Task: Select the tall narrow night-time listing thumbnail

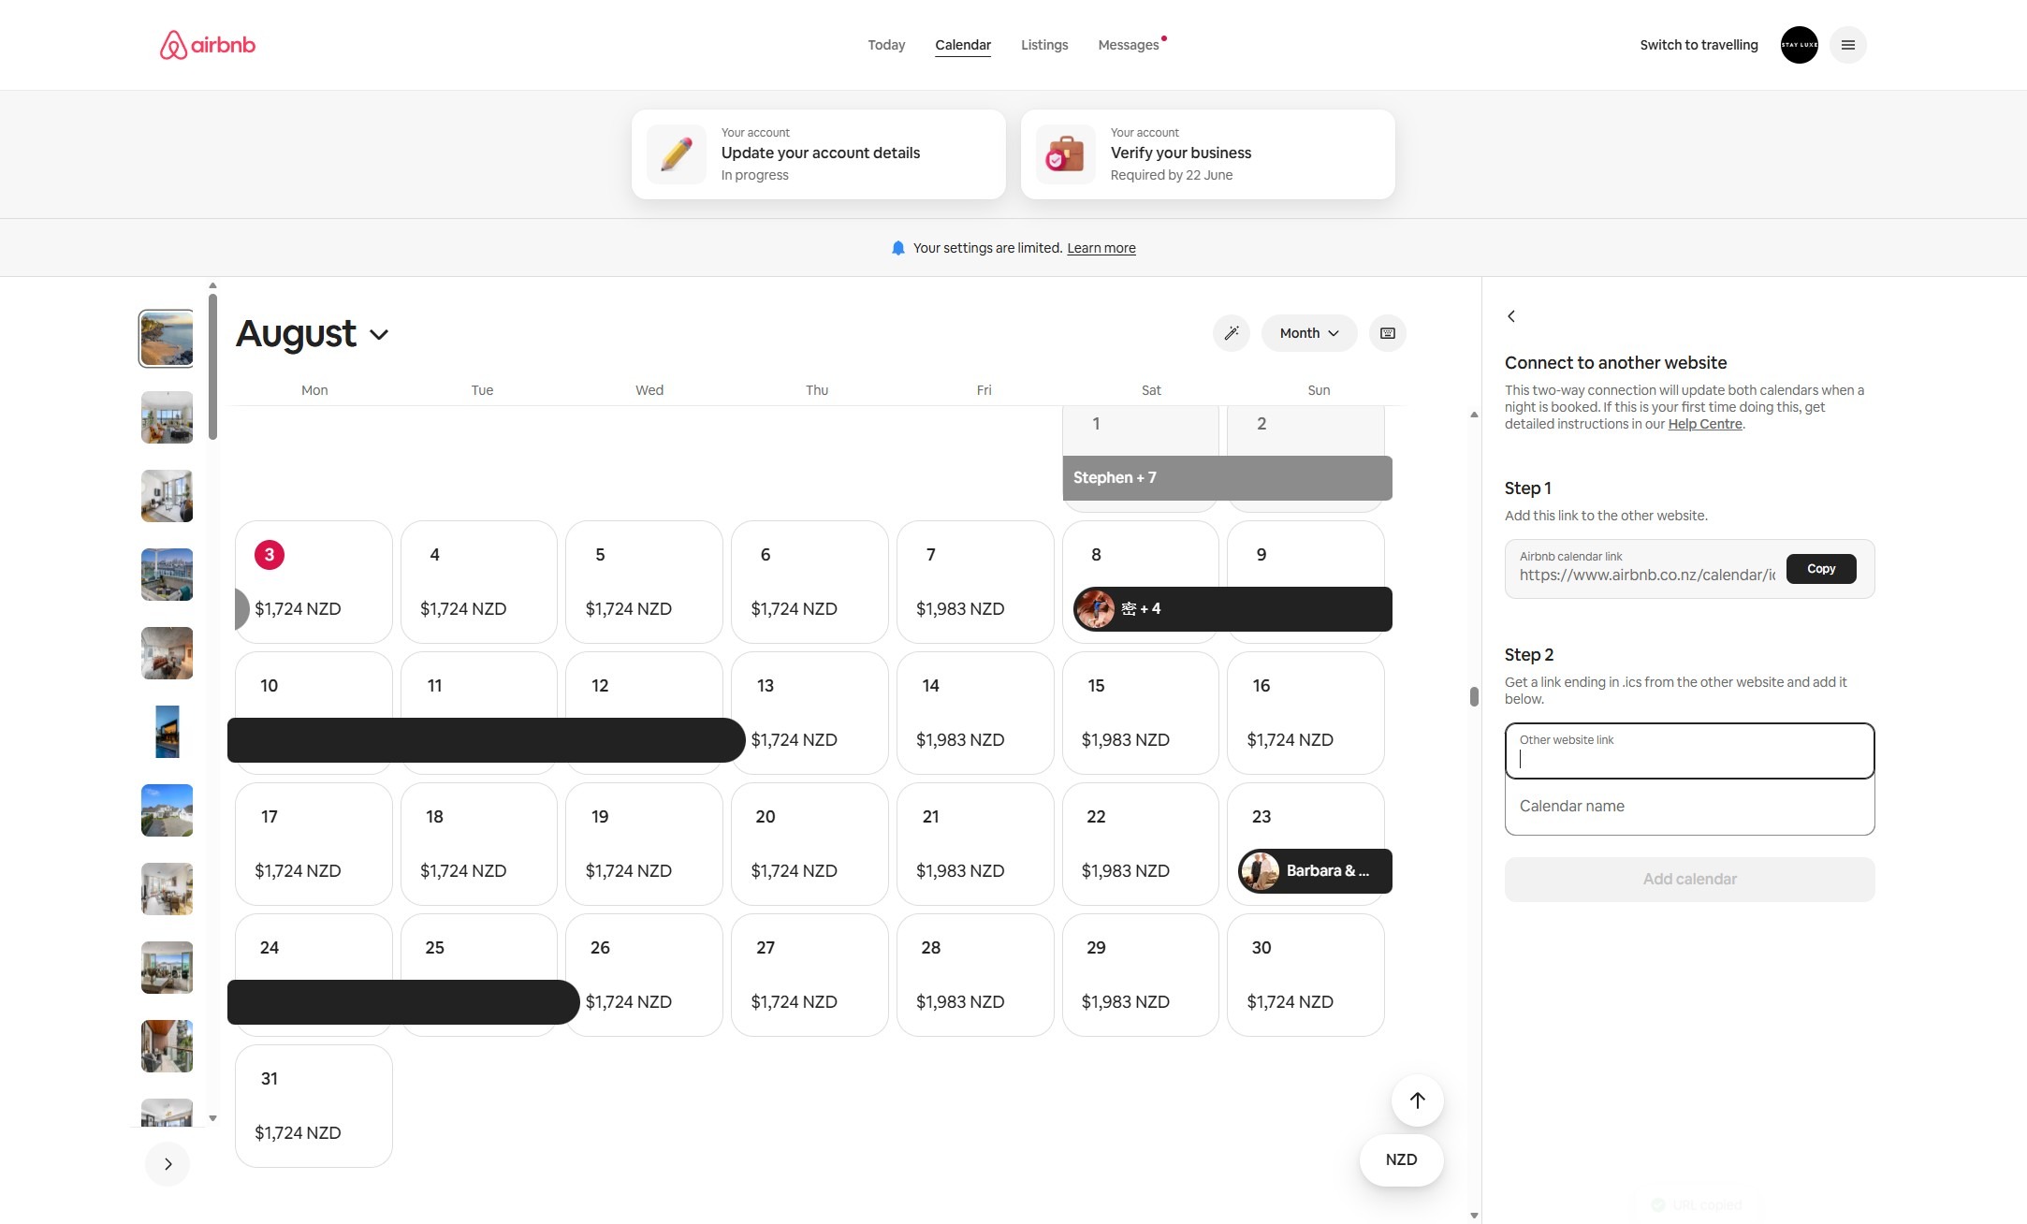Action: coord(167,732)
